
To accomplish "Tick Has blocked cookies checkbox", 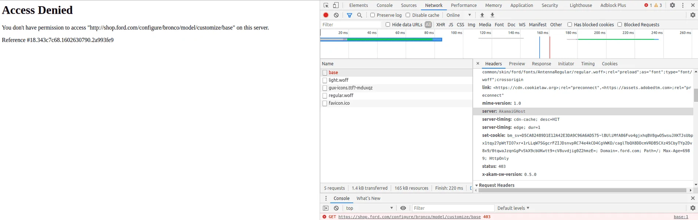I will [569, 25].
